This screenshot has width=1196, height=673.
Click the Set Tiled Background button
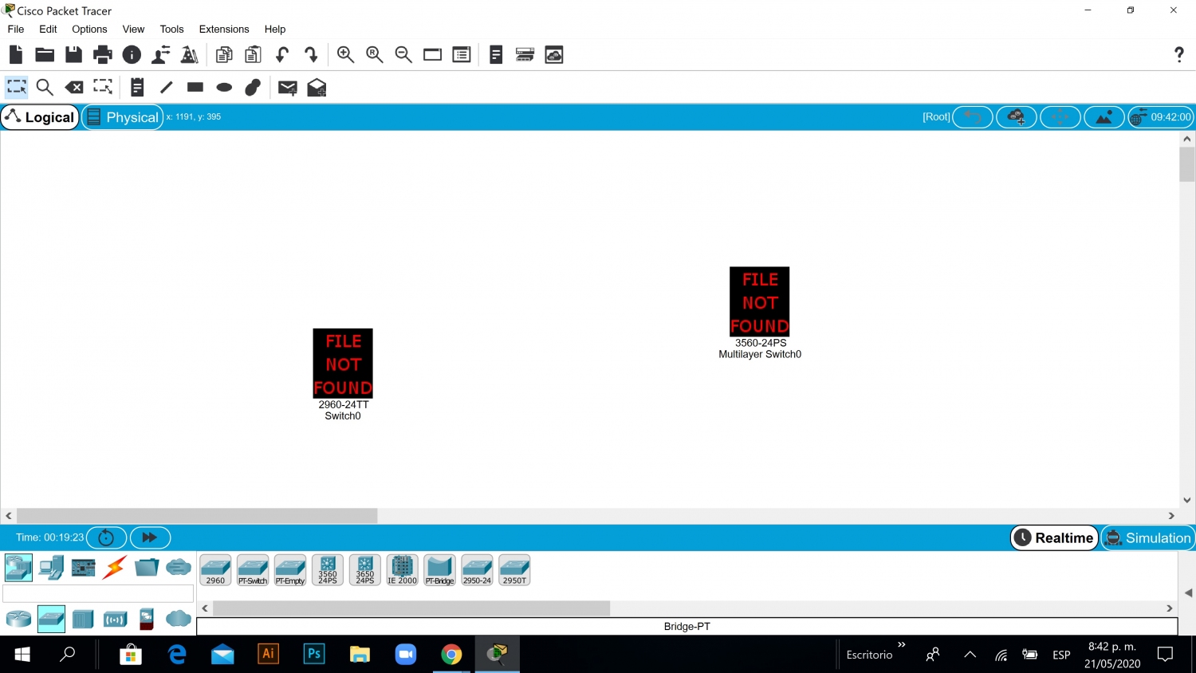pyautogui.click(x=1104, y=117)
